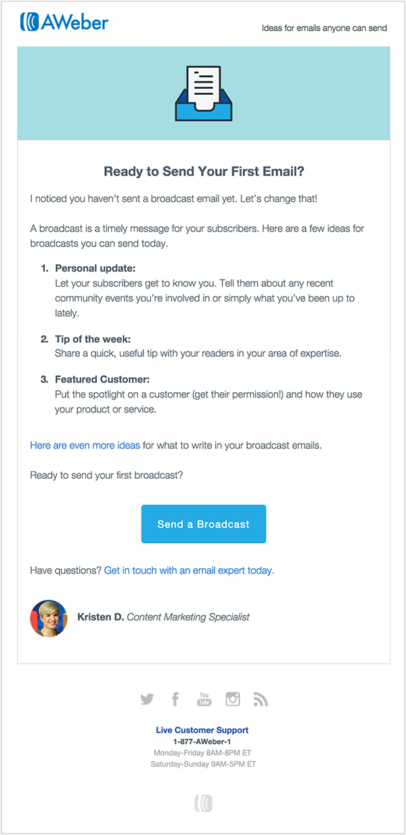Click the "Tip of the week:" list heading

pos(93,339)
